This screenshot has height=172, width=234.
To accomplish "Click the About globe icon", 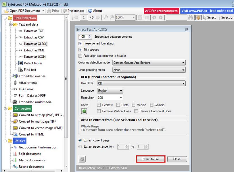I will coord(90,11).
